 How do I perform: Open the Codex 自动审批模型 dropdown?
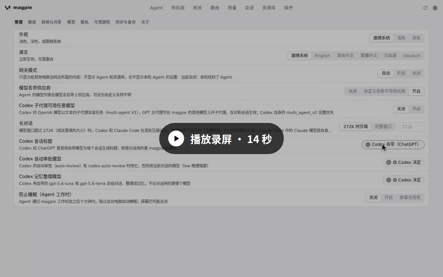(x=404, y=162)
